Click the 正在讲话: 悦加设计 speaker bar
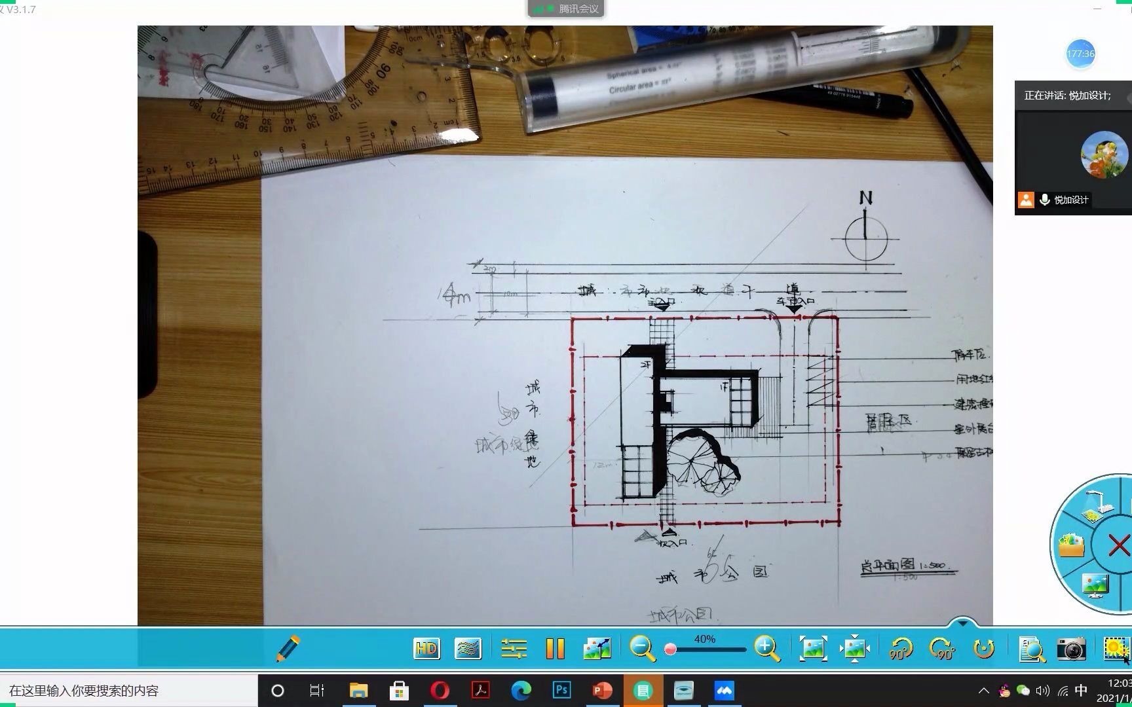 [1073, 96]
